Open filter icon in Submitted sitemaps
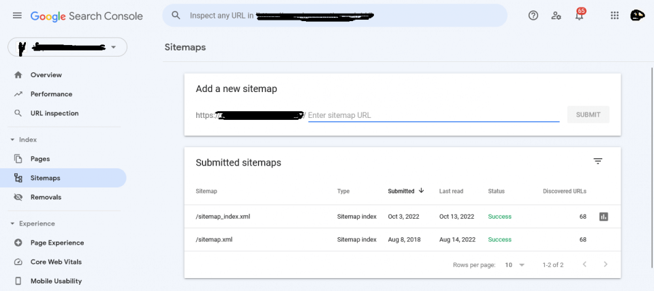This screenshot has height=291, width=654. (x=598, y=161)
